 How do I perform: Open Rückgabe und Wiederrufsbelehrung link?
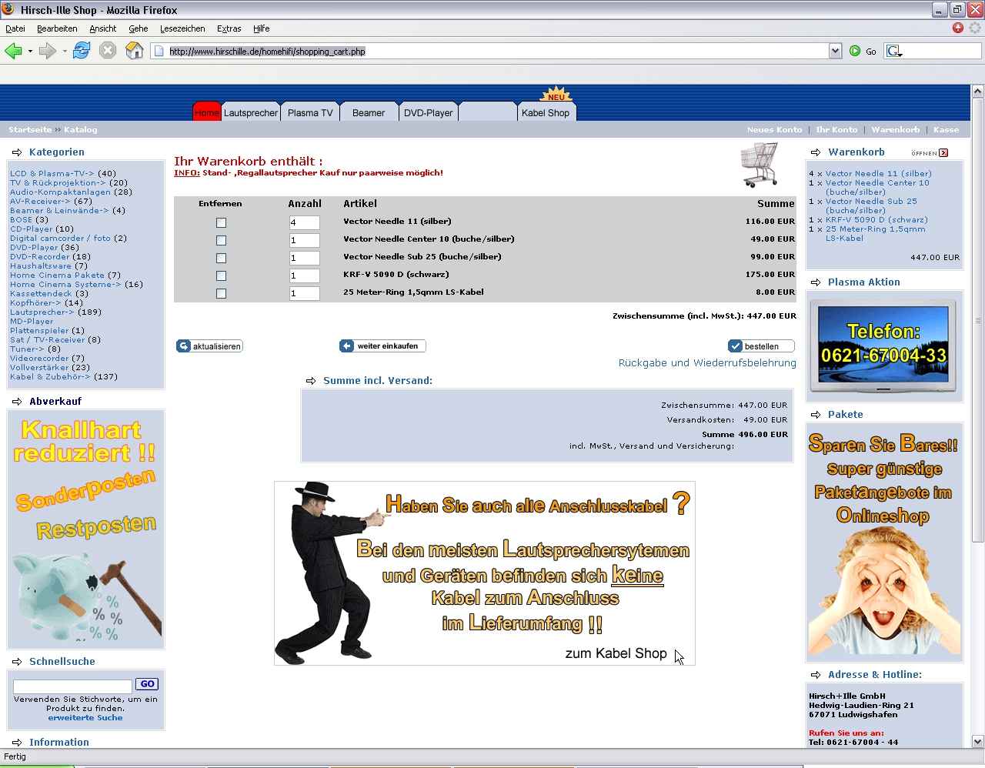(x=707, y=363)
